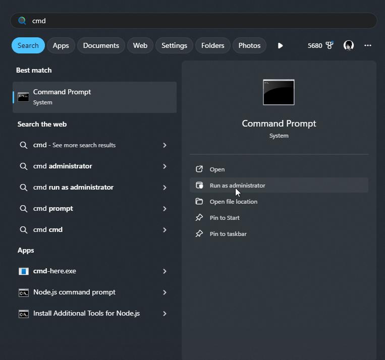Click the cmd search input field

point(193,21)
